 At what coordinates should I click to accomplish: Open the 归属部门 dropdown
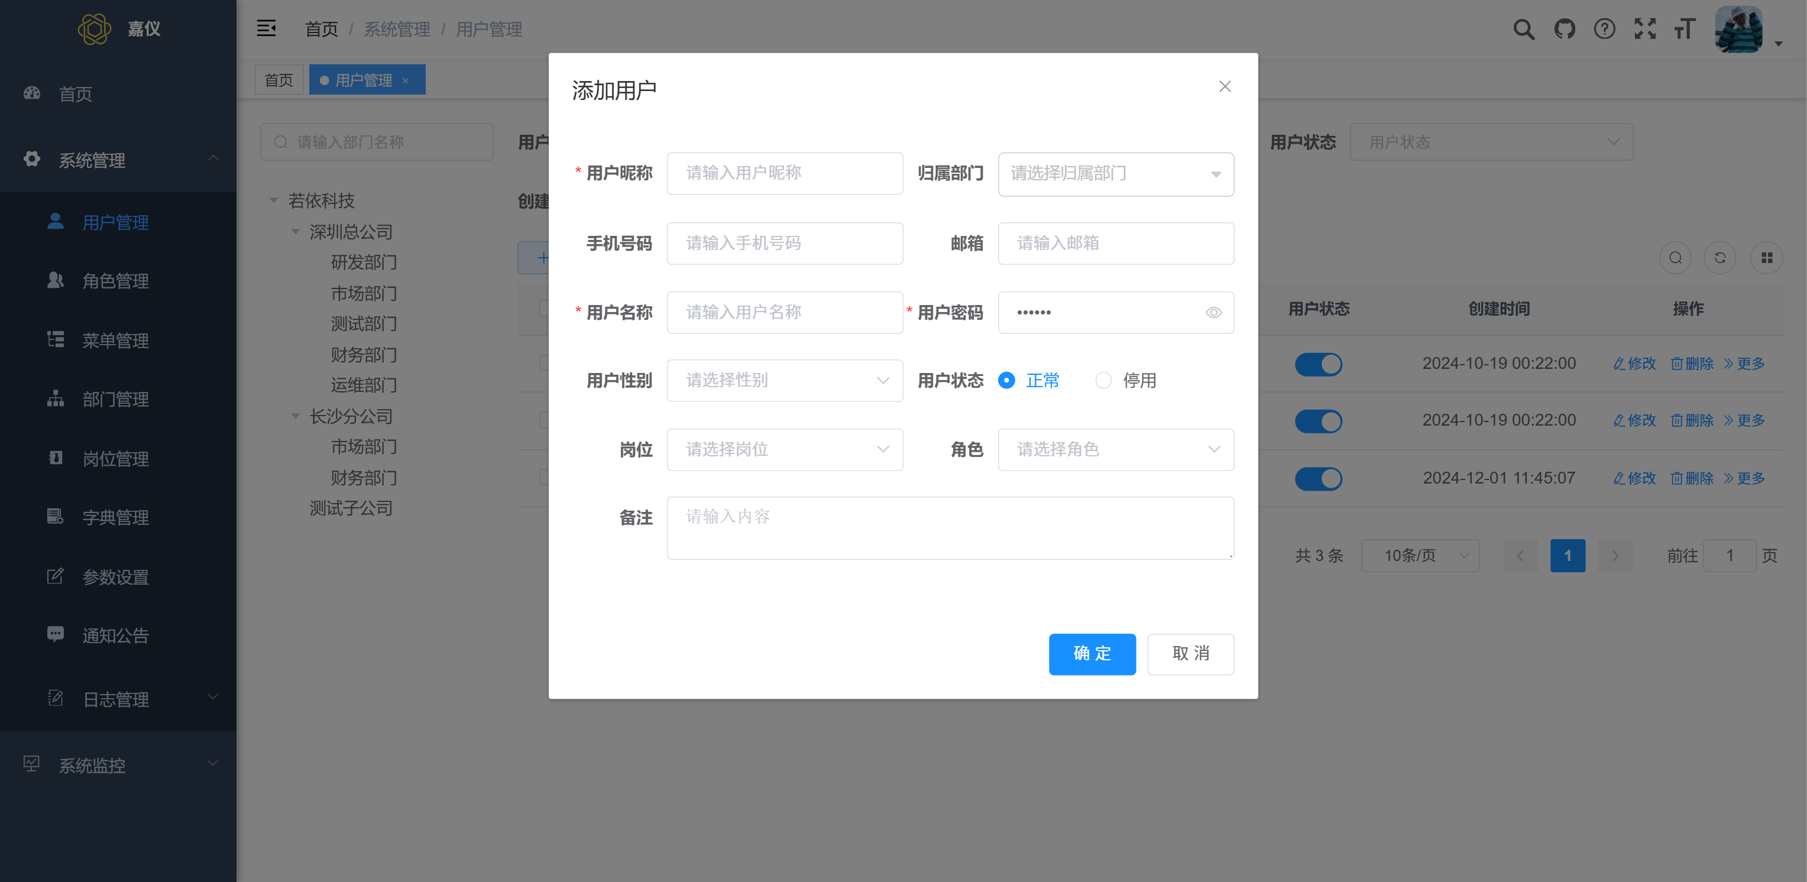pyautogui.click(x=1115, y=174)
